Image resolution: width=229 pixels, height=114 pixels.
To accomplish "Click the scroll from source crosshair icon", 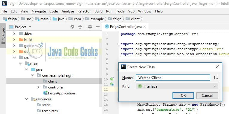I will point(72,27).
